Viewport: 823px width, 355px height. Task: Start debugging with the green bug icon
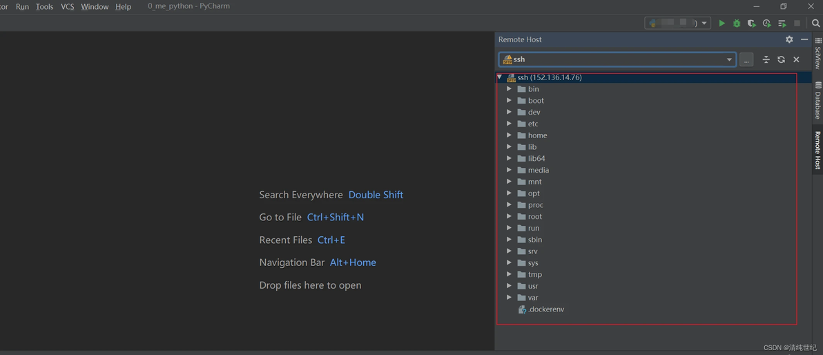[737, 23]
